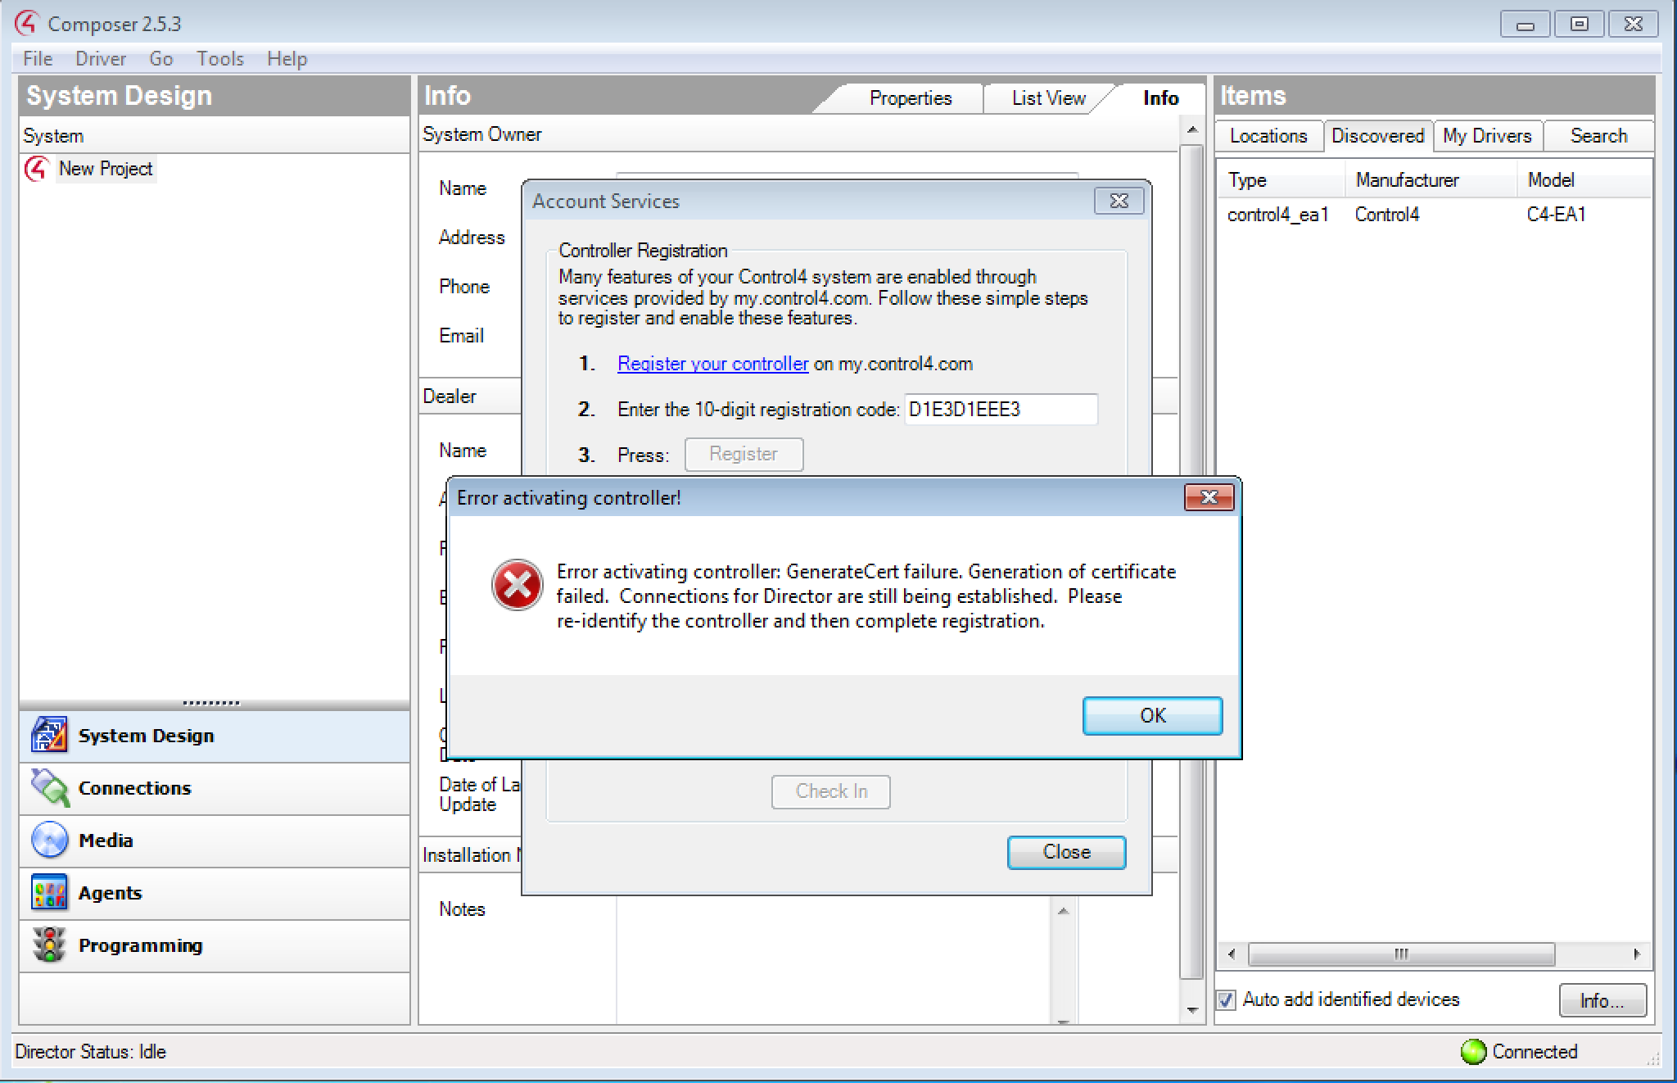The height and width of the screenshot is (1083, 1677).
Task: Click the Items list scroll right arrow
Action: 1636,954
